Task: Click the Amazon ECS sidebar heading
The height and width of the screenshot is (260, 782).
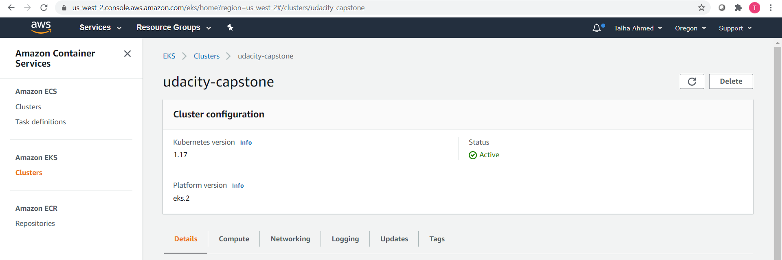Action: (x=36, y=91)
